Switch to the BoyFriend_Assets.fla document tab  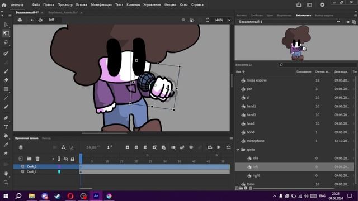63,12
